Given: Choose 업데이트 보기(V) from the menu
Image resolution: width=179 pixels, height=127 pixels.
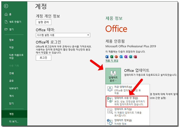Looking at the screenshot, I should point(128,112).
